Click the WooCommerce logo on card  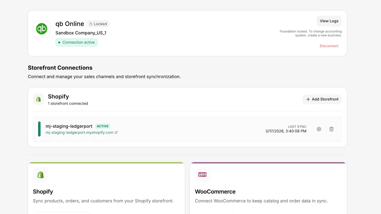tap(202, 175)
